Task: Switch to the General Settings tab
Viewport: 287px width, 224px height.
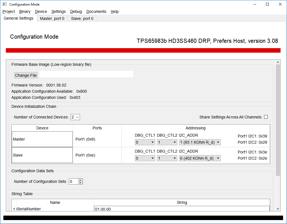Action: tap(18, 18)
